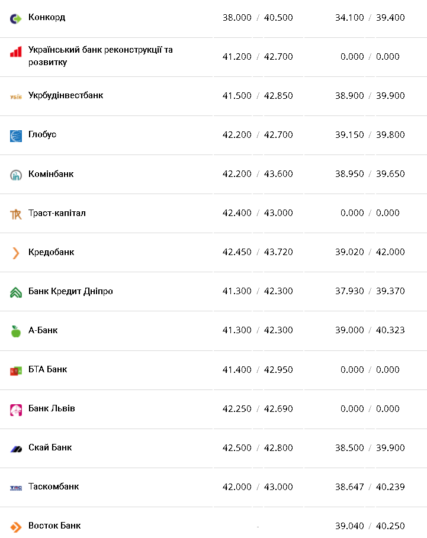Screen dimensions: 427x538
Task: Click the БТА Банк logo icon
Action: 16,371
